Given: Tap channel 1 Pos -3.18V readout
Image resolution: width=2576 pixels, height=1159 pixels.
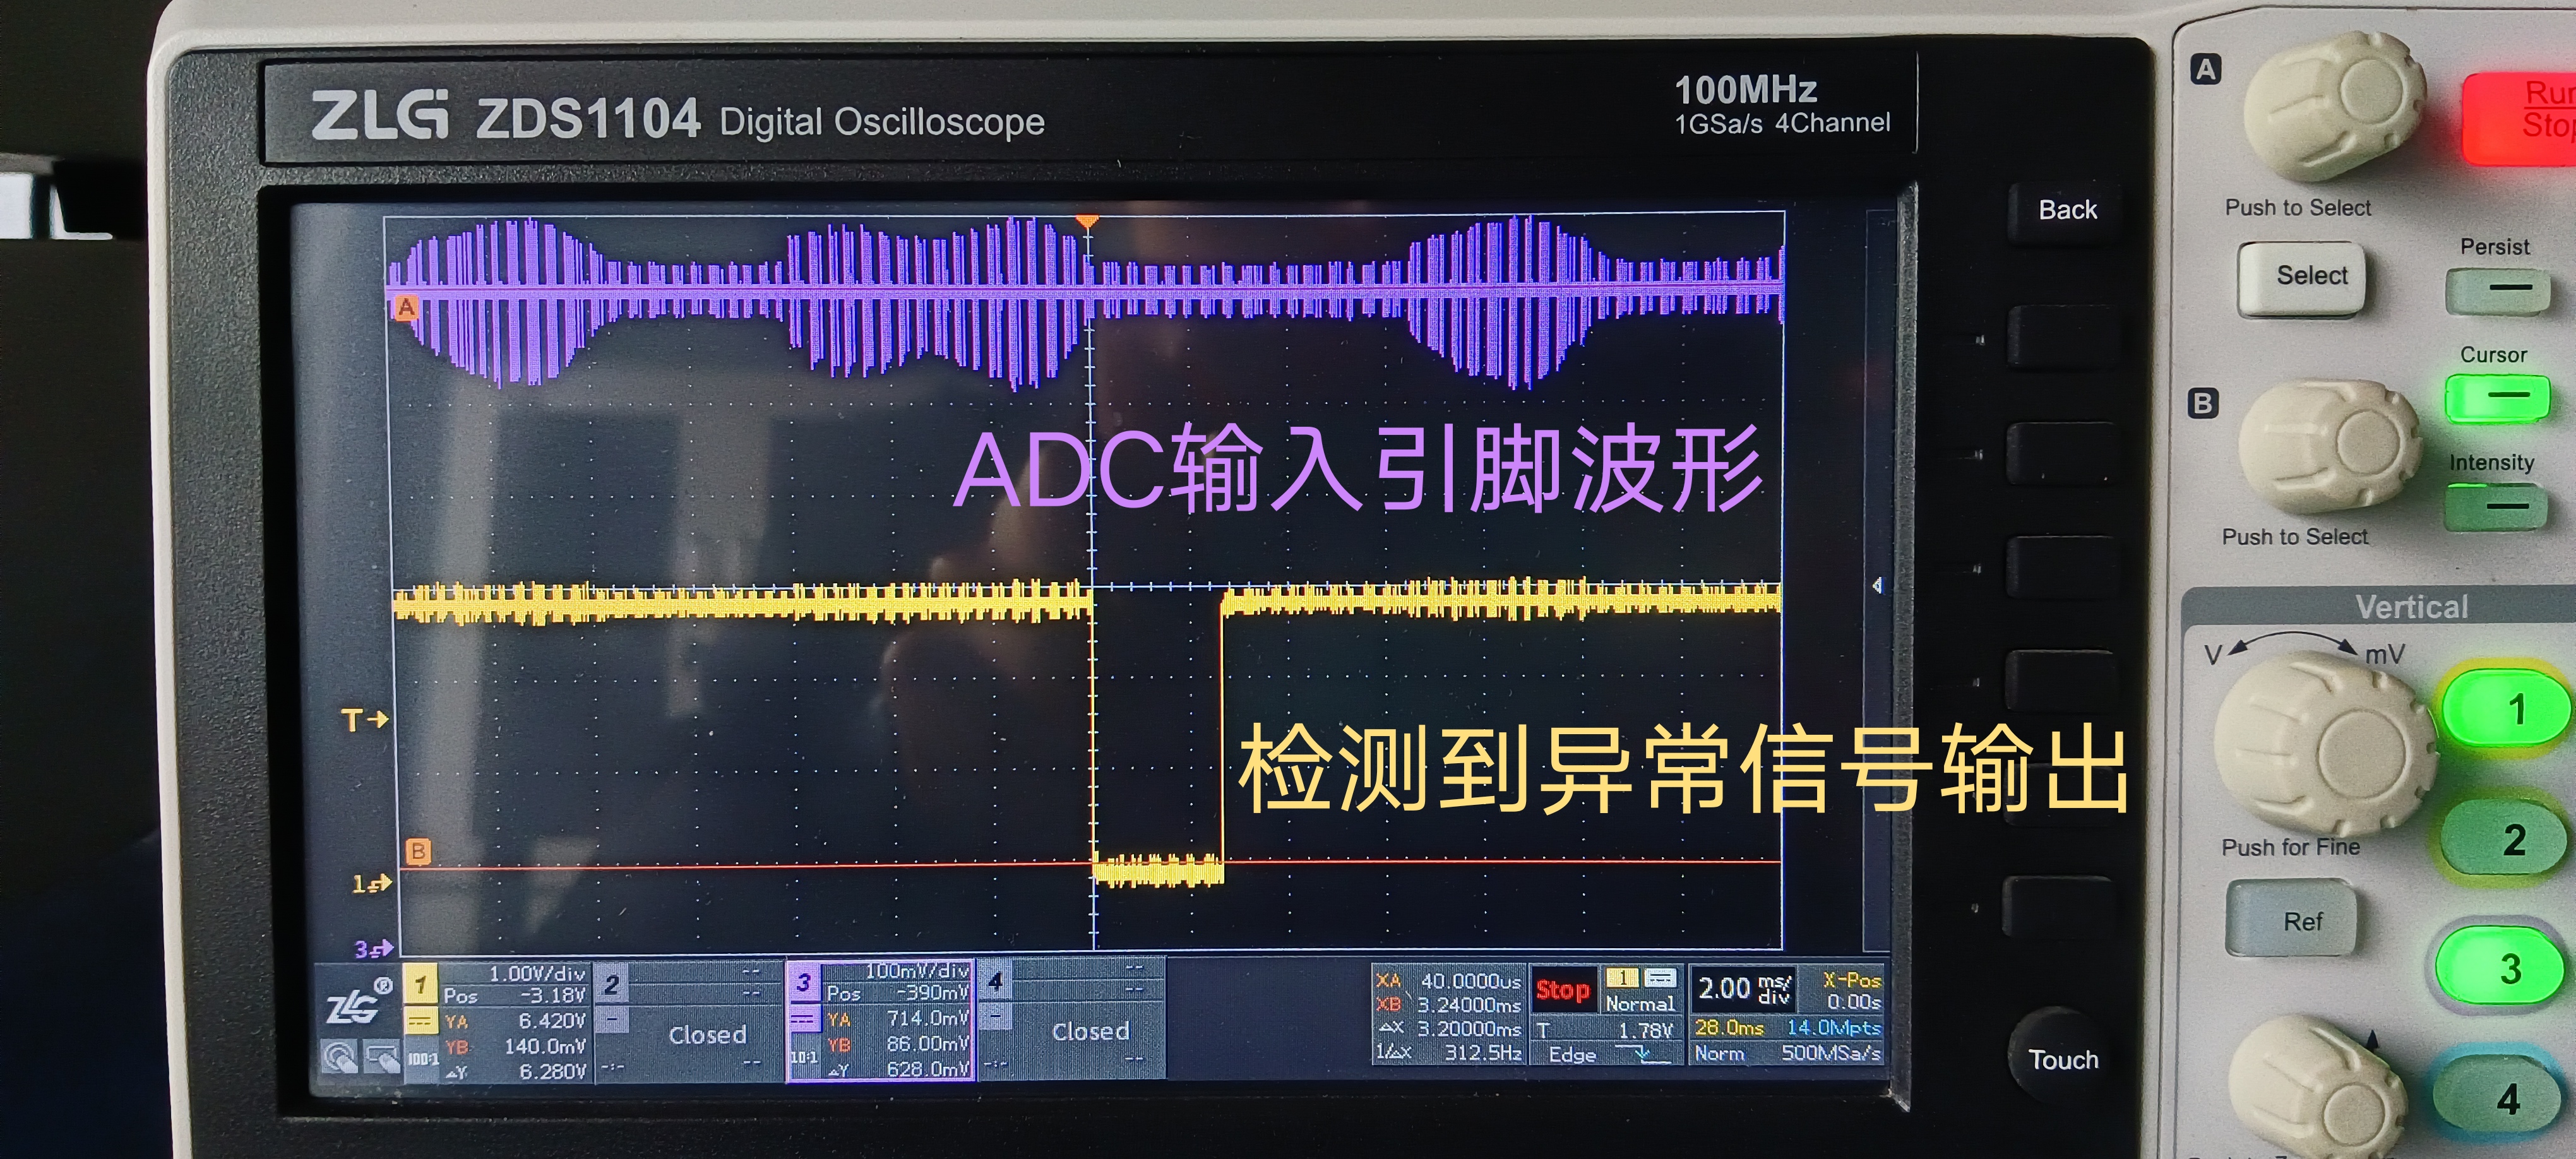Looking at the screenshot, I should [x=514, y=996].
